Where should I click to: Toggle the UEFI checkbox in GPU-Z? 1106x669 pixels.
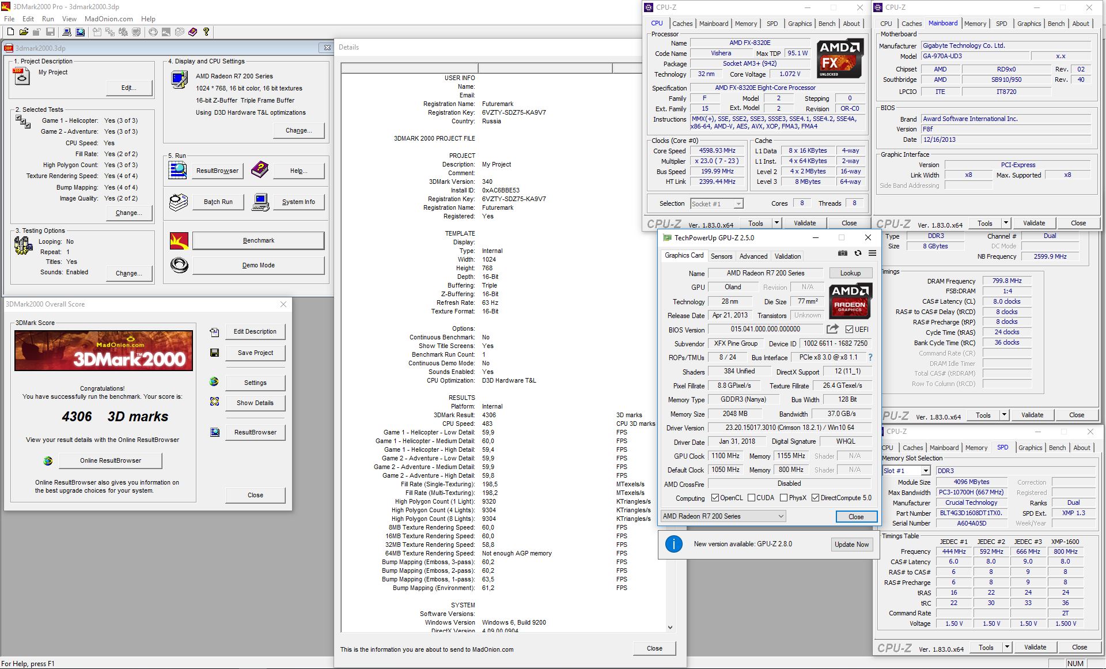pos(849,330)
